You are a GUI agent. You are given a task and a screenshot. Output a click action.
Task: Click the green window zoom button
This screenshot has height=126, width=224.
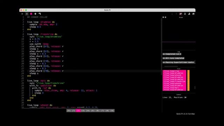coord(26,10)
